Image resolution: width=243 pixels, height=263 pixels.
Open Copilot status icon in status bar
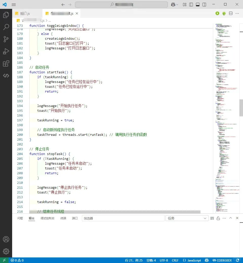(207, 260)
